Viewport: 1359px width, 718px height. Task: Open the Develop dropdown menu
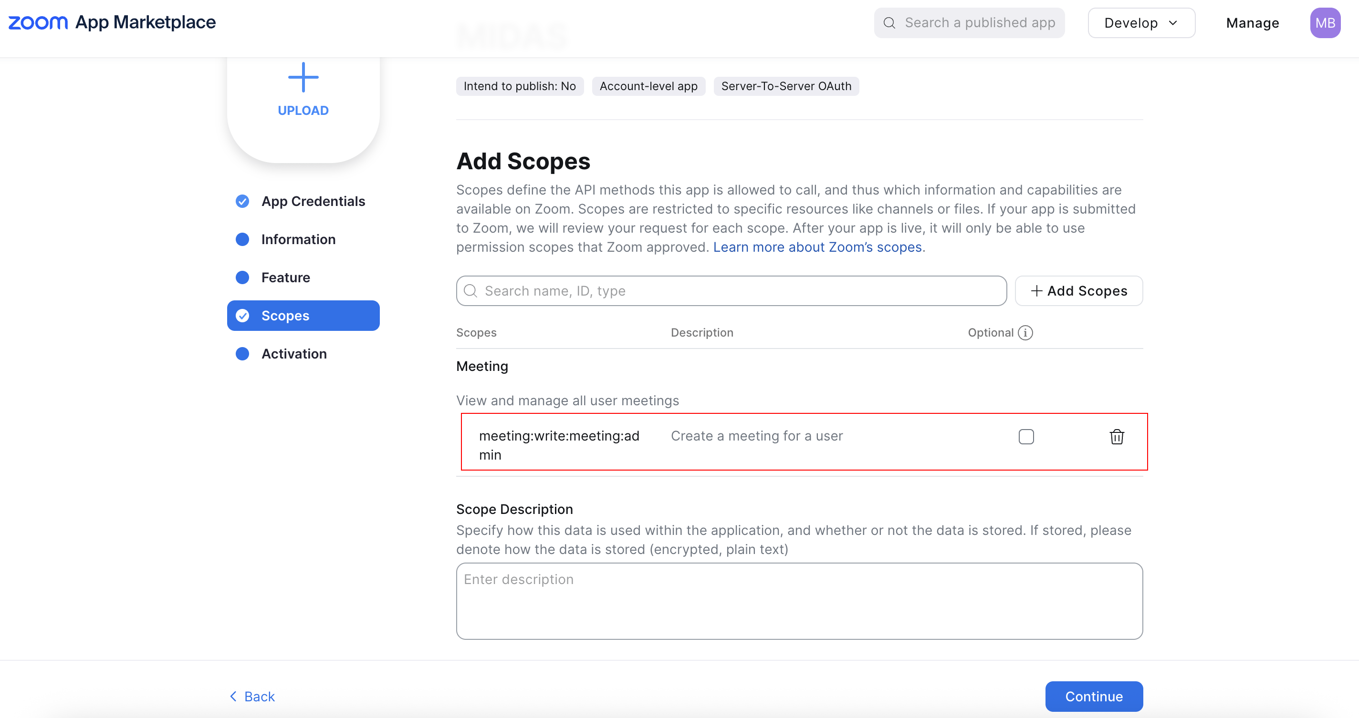(1141, 23)
